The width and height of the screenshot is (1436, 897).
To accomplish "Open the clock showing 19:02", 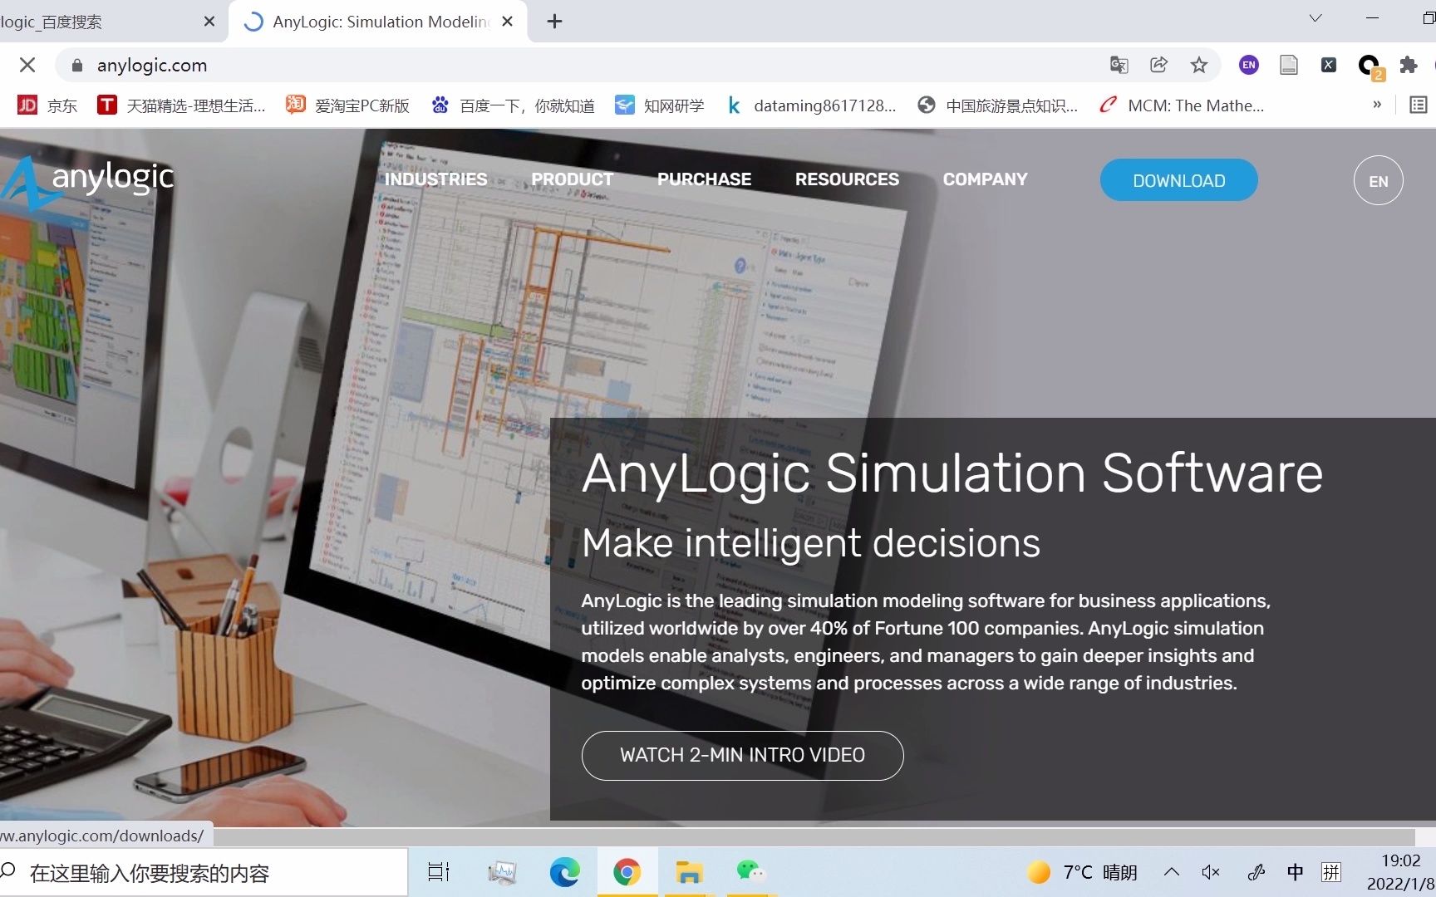I will coord(1401,872).
